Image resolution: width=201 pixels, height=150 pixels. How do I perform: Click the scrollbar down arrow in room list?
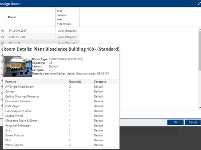[200, 108]
